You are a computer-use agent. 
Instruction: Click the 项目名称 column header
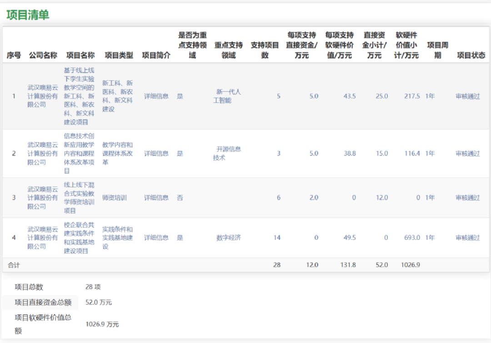80,55
